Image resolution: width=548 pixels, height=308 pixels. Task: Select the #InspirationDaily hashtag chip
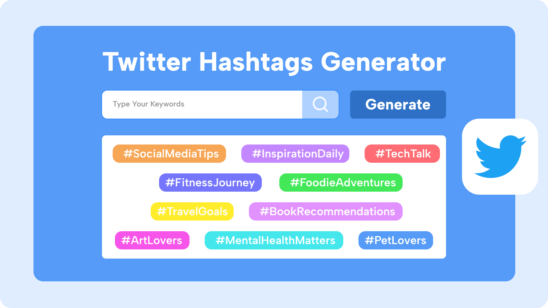coord(295,154)
